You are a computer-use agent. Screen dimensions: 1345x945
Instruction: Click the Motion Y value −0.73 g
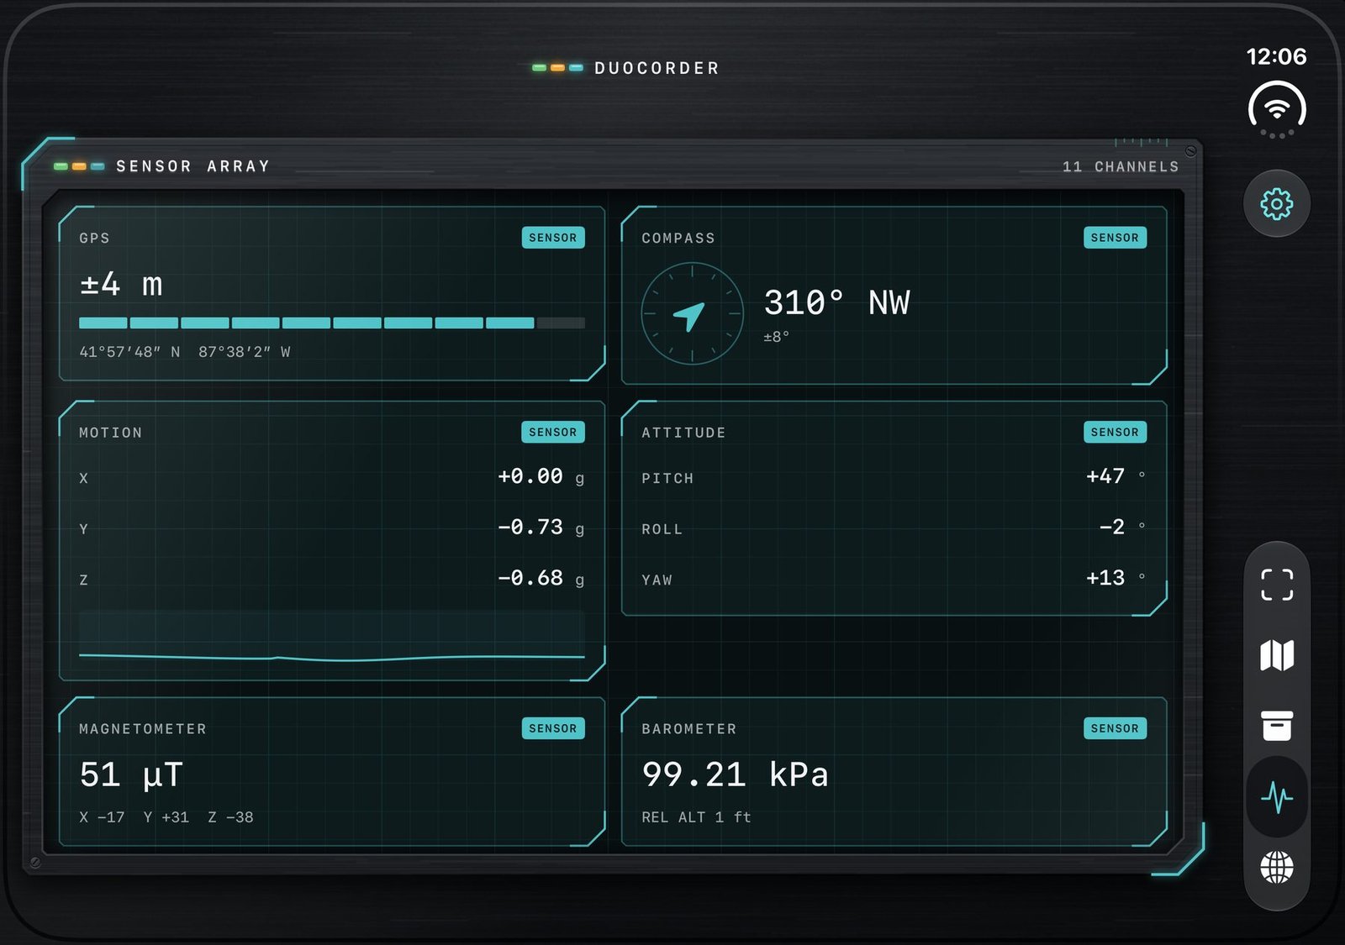(x=541, y=528)
